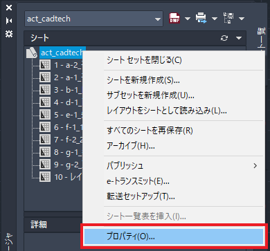Select sheet 9 - g-2 icon
Viewport: 270px width, 251px height.
[x=45, y=165]
